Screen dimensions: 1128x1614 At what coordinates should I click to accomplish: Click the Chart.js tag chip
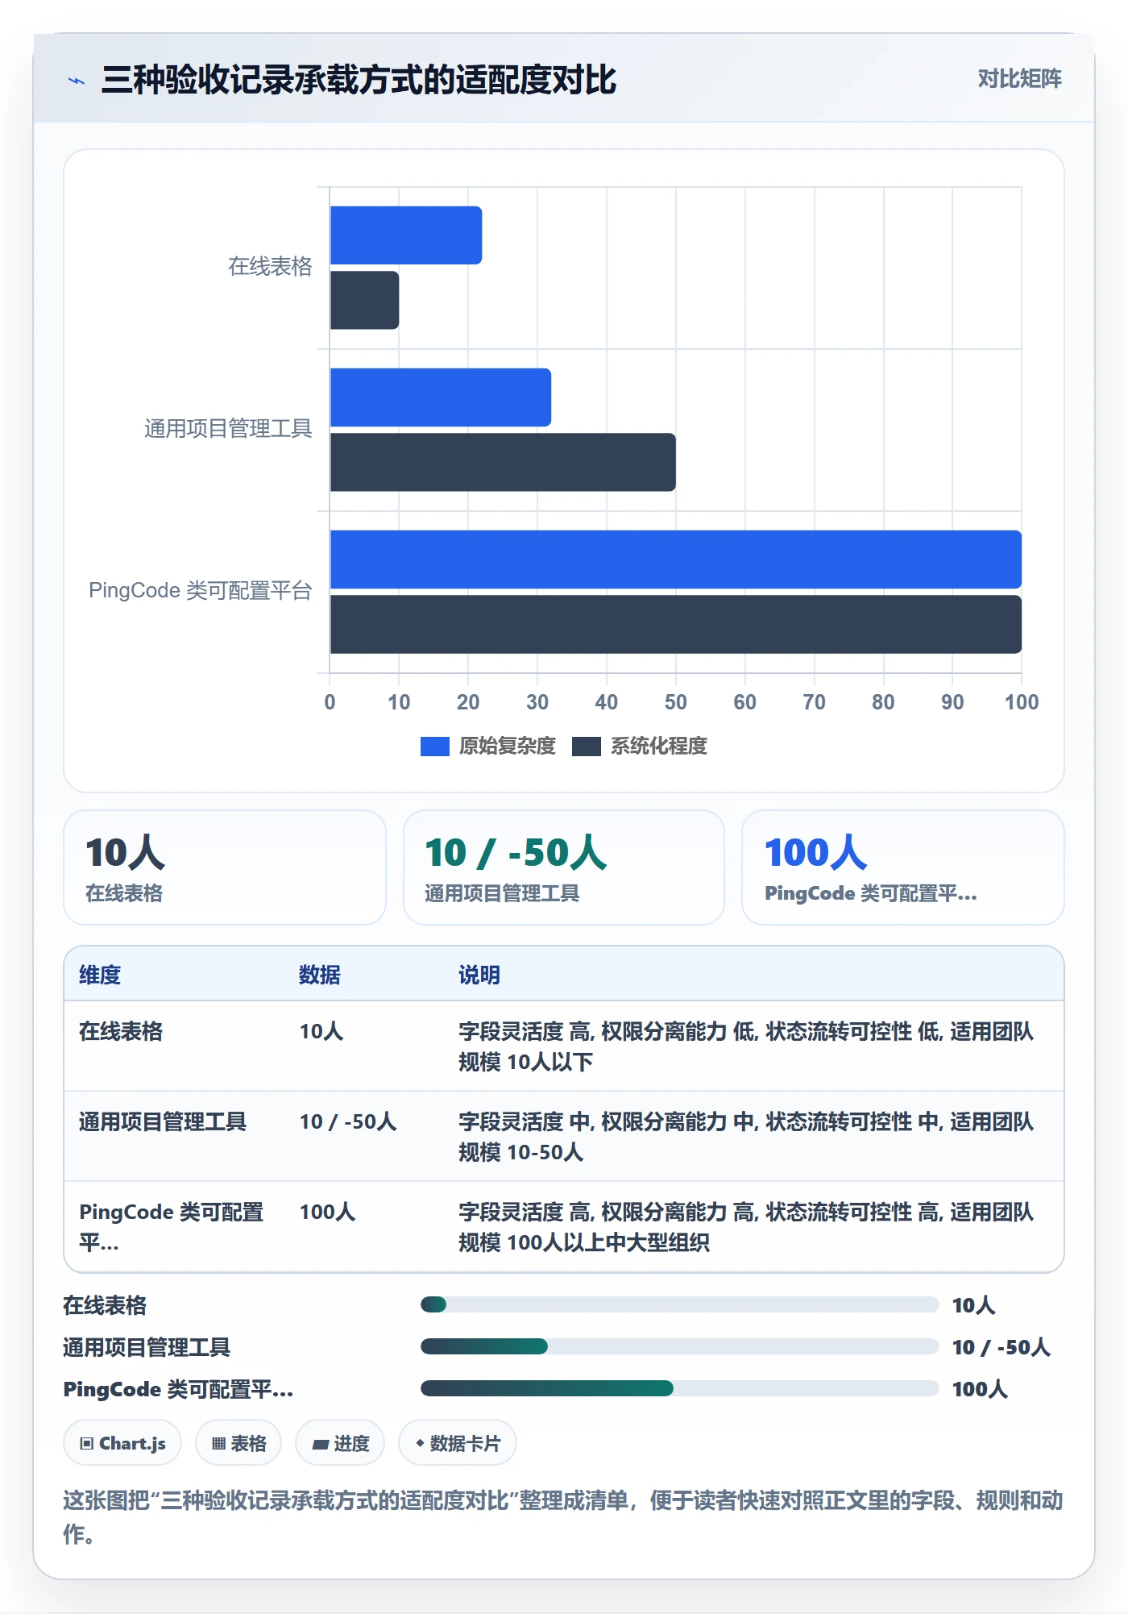tap(122, 1443)
